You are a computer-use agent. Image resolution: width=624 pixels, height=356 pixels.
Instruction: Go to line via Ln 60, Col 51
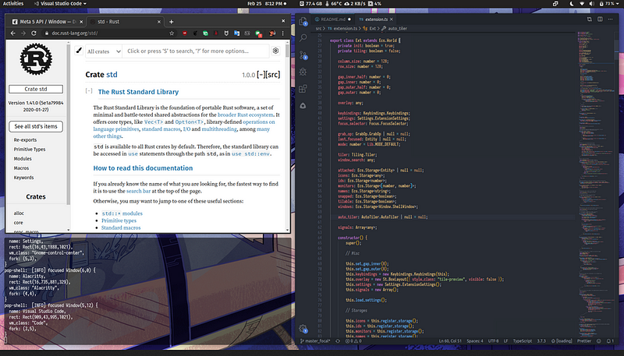pos(450,341)
